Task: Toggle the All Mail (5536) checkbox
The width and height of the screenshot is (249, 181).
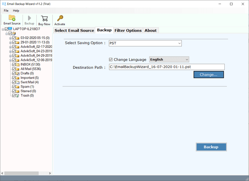Action: click(x=14, y=69)
